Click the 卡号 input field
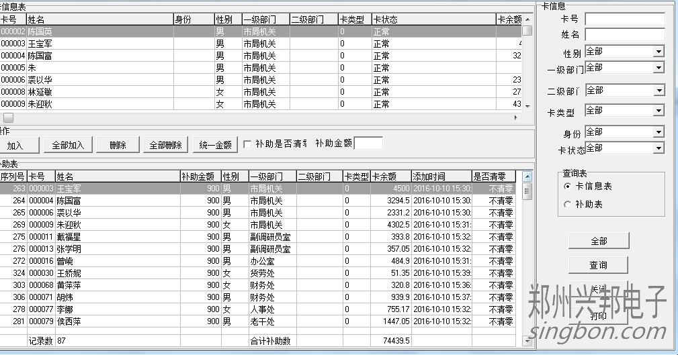Viewport: 678px width, 355px height. pos(624,19)
